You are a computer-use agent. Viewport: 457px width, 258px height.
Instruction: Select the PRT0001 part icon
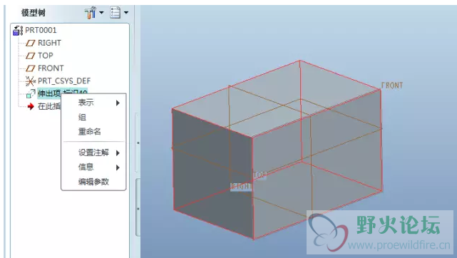coord(18,30)
